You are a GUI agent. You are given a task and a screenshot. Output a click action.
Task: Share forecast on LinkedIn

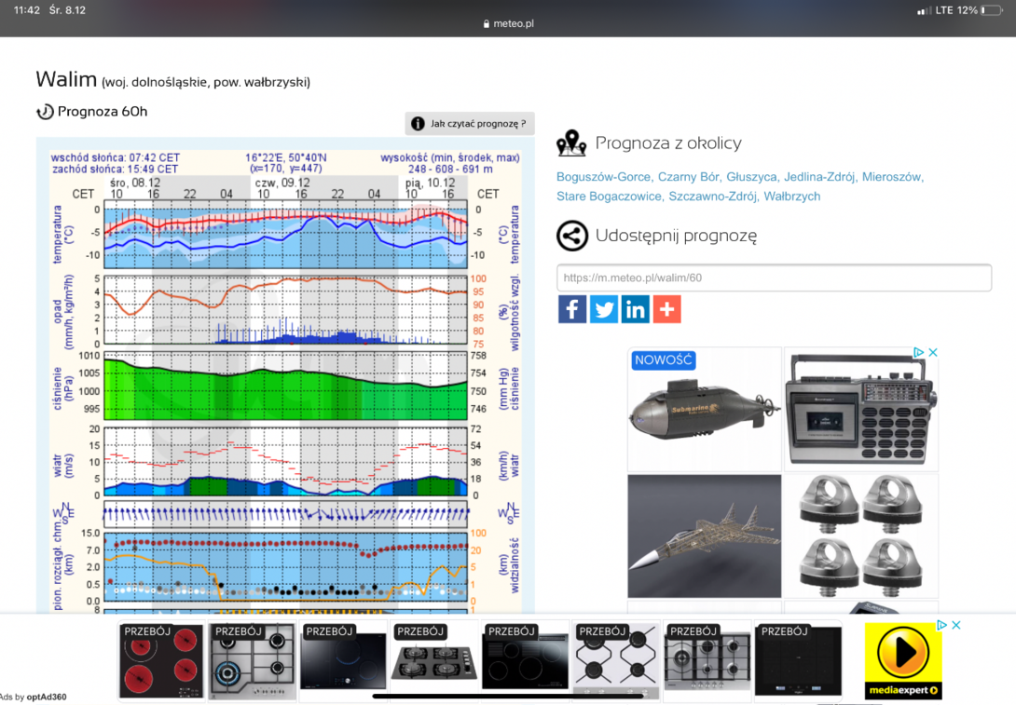tap(635, 309)
